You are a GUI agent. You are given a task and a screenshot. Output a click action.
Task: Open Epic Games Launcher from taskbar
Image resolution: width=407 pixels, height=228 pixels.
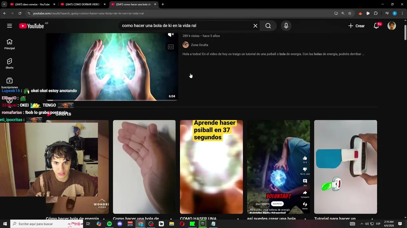pyautogui.click(x=203, y=224)
